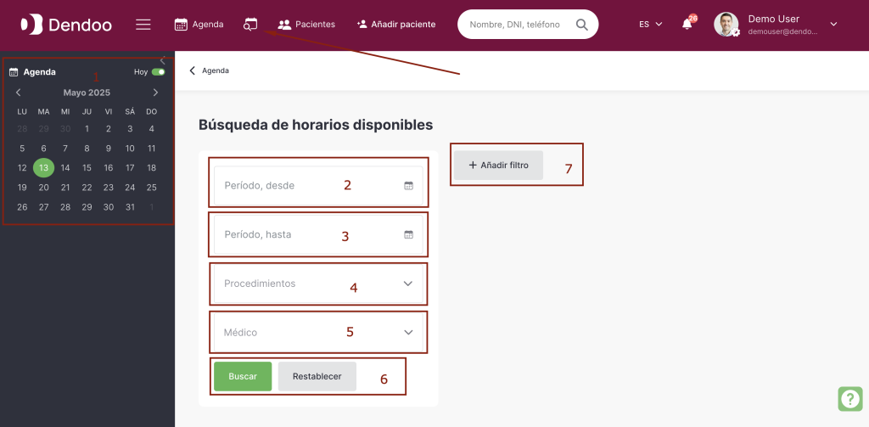
Task: Open the green help question icon
Action: [850, 398]
